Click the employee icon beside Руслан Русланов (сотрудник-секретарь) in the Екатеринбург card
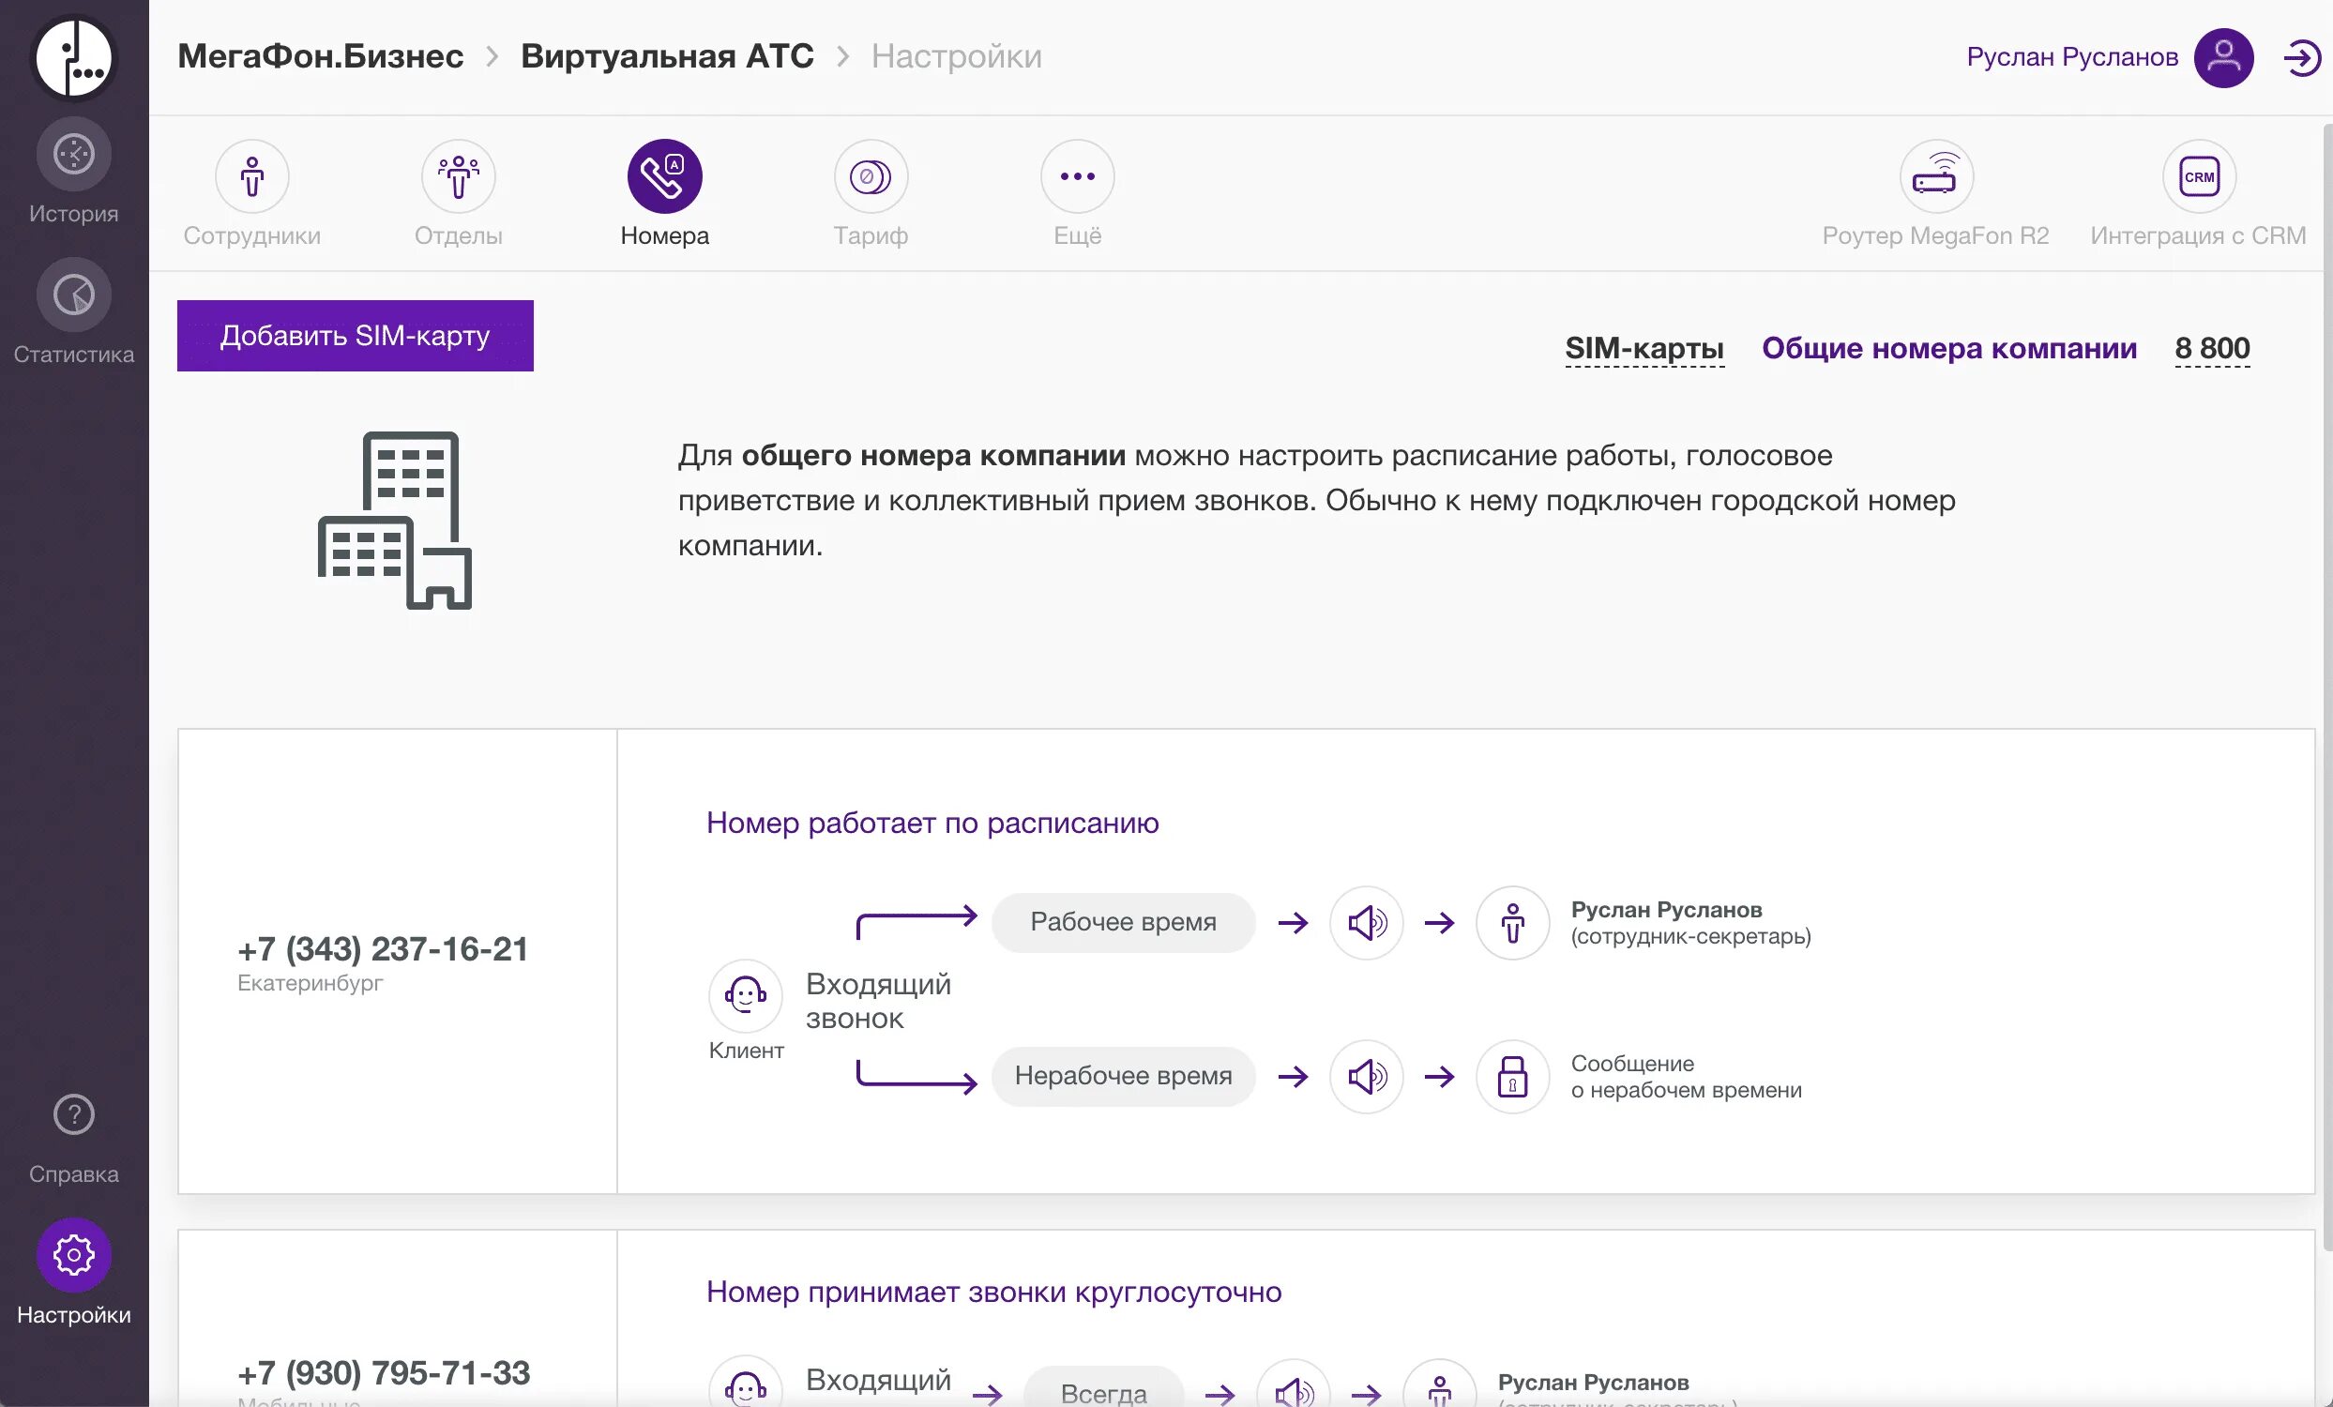The image size is (2333, 1407). pyautogui.click(x=1513, y=922)
